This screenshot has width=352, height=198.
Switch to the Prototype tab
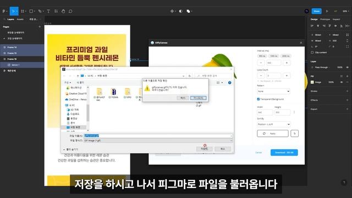325,19
